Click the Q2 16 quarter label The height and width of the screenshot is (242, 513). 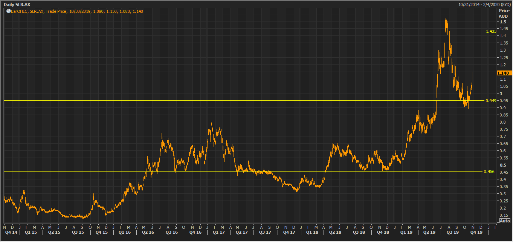click(x=148, y=233)
